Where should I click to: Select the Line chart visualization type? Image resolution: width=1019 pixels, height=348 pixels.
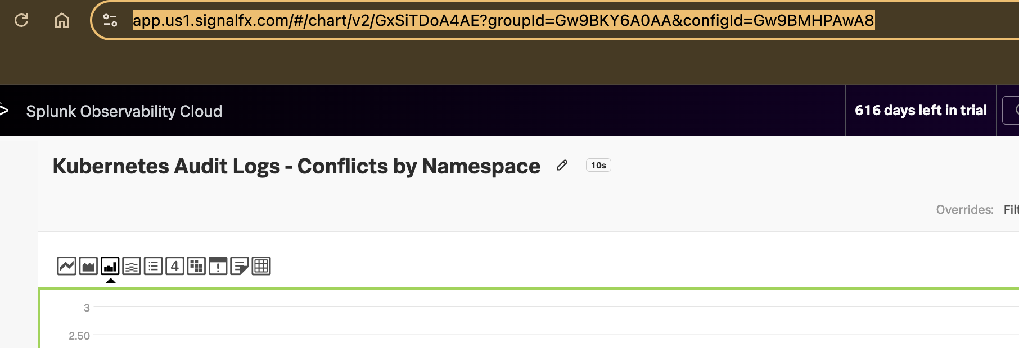click(65, 266)
